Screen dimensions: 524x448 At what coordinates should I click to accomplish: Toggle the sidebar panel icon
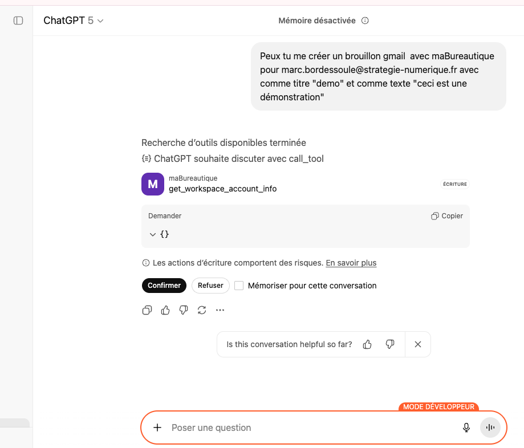(x=18, y=21)
